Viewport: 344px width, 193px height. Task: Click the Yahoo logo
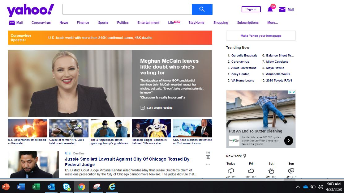click(x=30, y=10)
